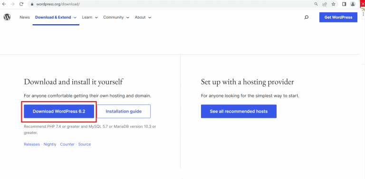The image size is (365, 179).
Task: Bookmark this page with the star icon
Action: pyautogui.click(x=333, y=4)
